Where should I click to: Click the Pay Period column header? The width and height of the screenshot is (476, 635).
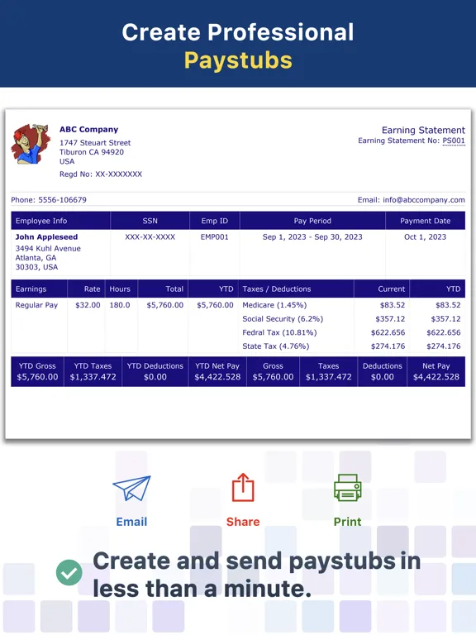312,221
